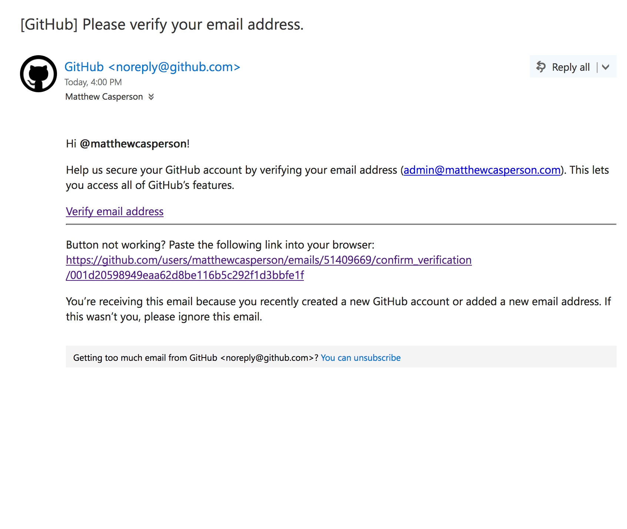Click the admin@matthewcasperson.com email link
The height and width of the screenshot is (529, 627).
click(x=482, y=170)
